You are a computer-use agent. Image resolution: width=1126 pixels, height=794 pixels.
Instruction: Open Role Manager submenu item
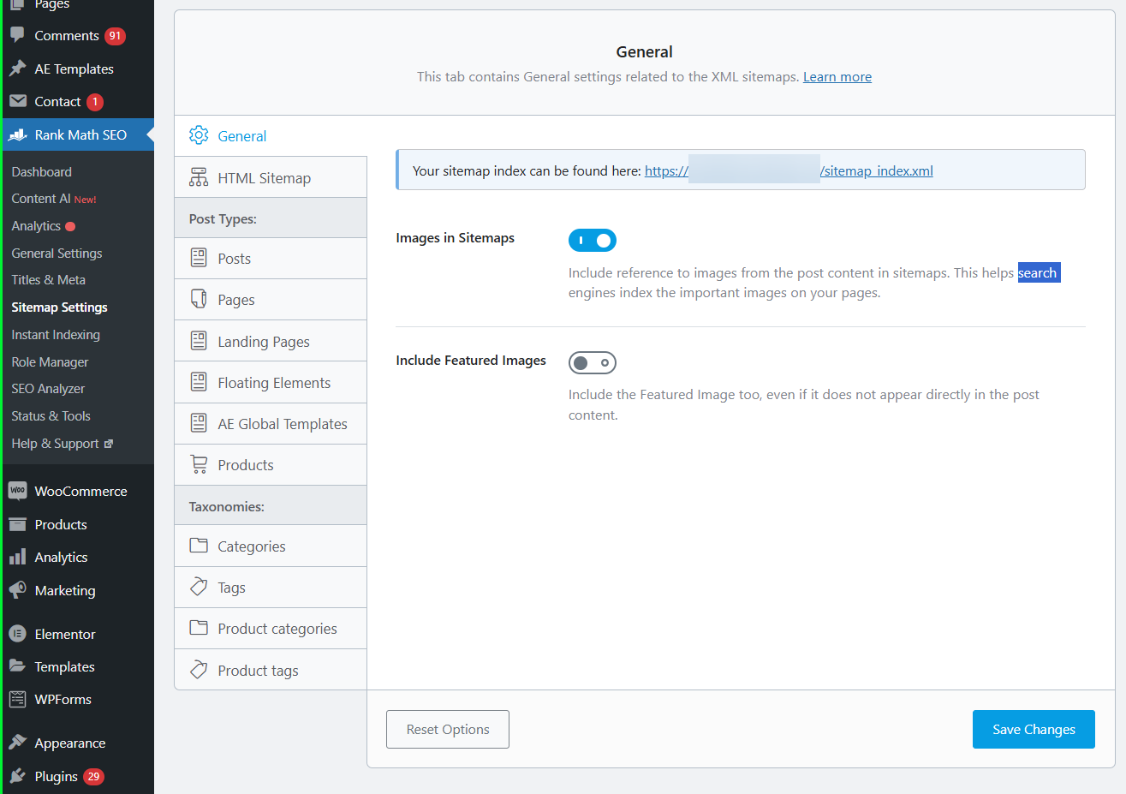[51, 362]
